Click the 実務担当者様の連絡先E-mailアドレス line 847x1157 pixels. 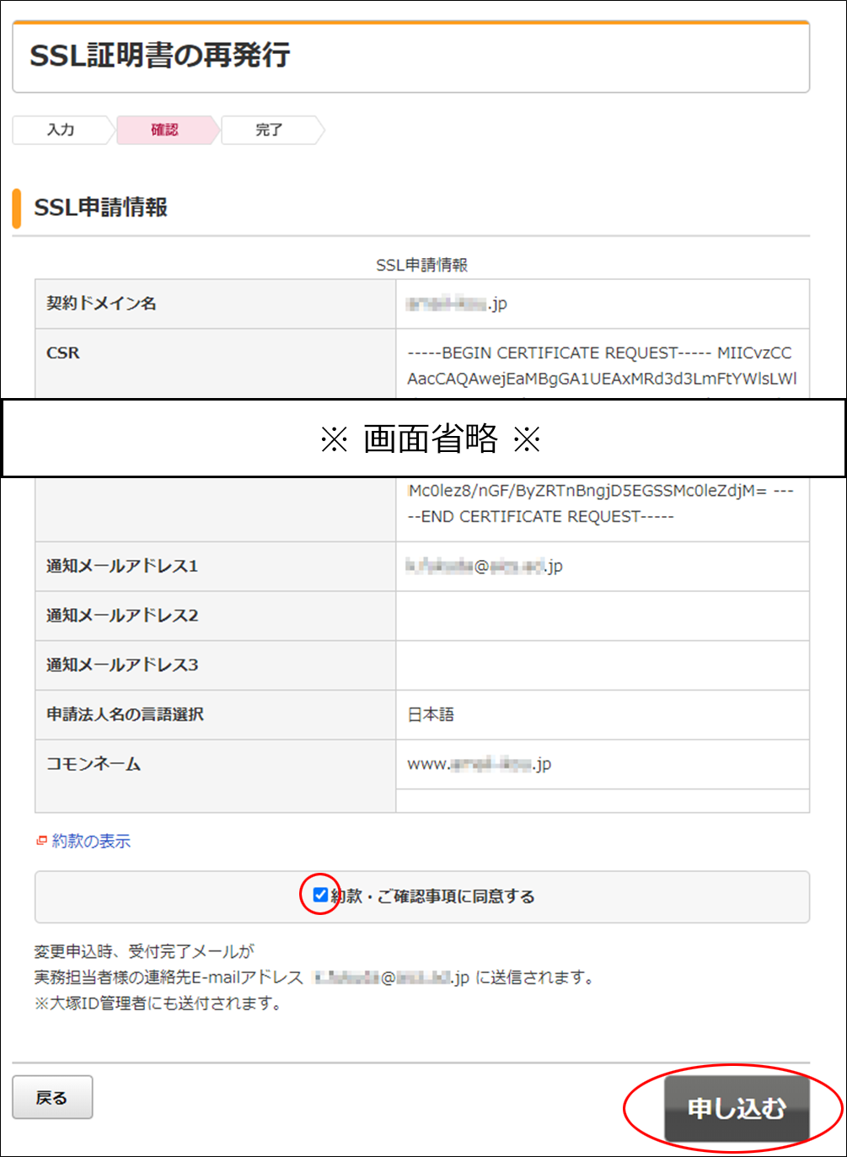[316, 978]
